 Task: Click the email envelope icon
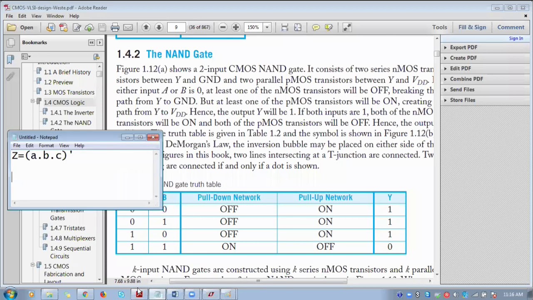click(128, 27)
